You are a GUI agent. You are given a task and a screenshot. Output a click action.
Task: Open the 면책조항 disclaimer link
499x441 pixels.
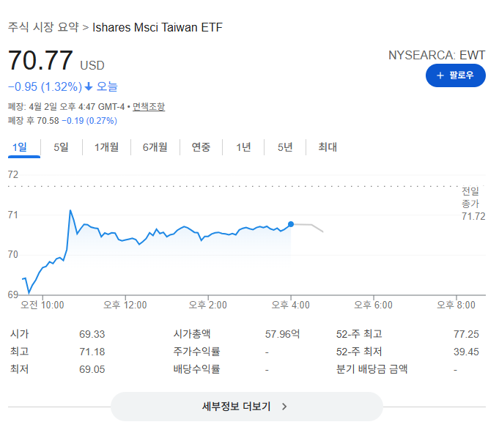click(x=149, y=107)
